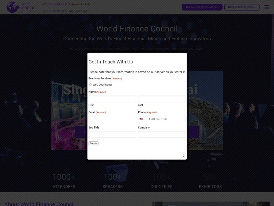Dismiss the Get In Touch popup
The image size is (274, 206).
pyautogui.click(x=183, y=156)
